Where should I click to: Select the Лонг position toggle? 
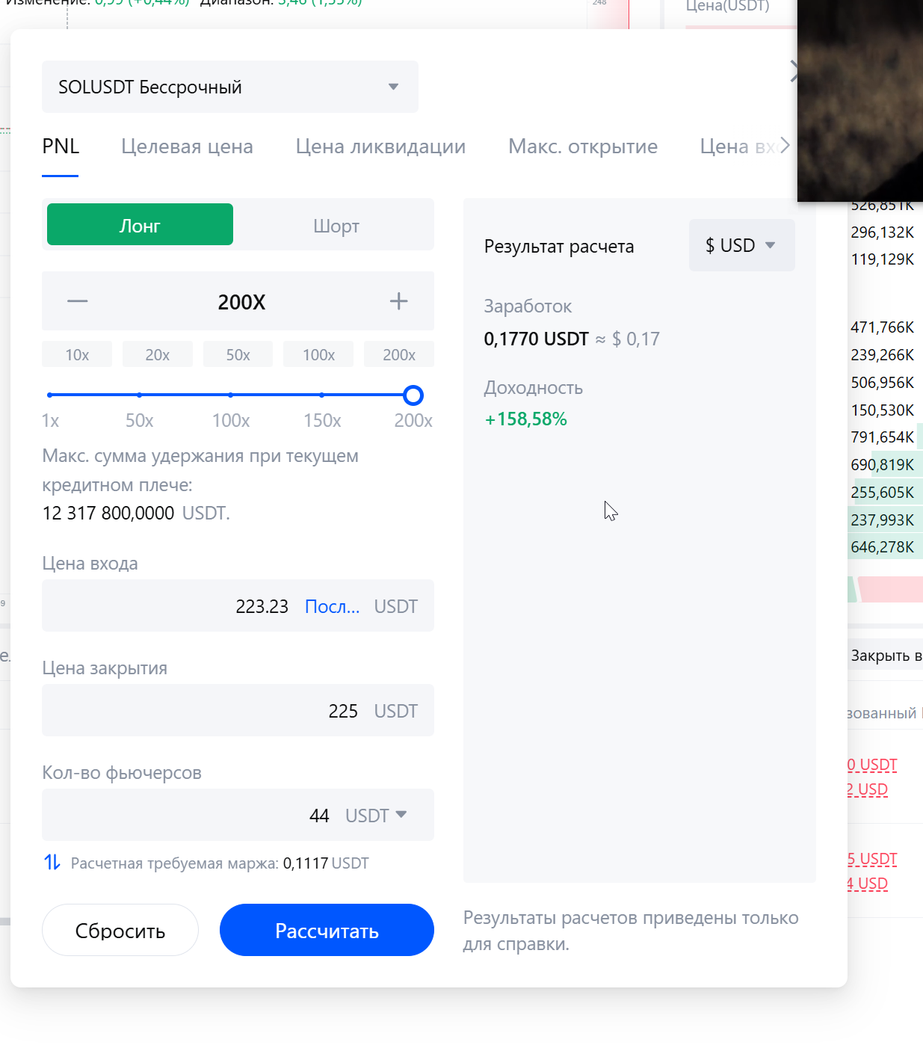(x=140, y=225)
